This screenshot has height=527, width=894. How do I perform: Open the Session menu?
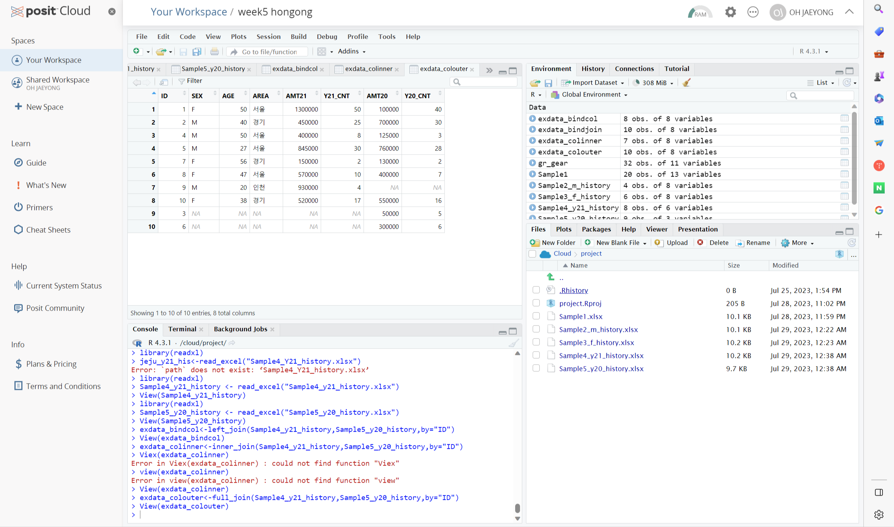tap(268, 36)
